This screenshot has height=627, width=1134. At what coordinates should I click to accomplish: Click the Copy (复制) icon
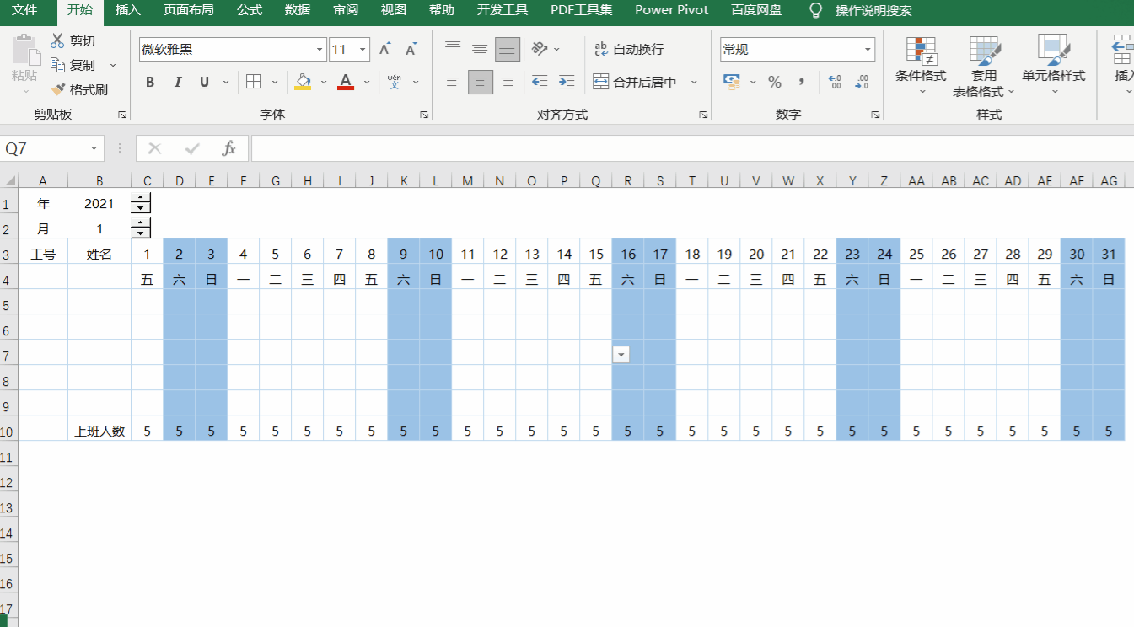pyautogui.click(x=58, y=65)
